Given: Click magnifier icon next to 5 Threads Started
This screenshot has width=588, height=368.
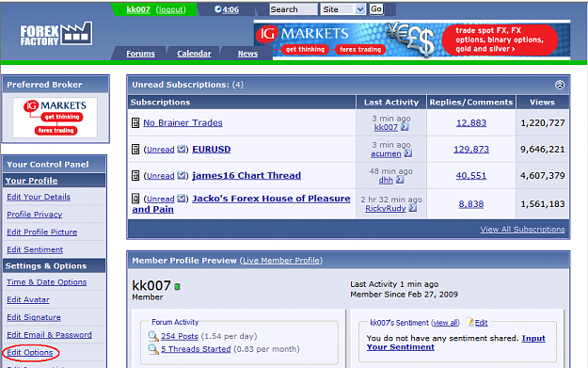Looking at the screenshot, I should 153,349.
